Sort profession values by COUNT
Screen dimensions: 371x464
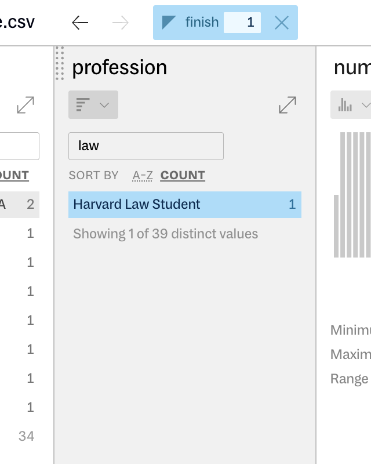click(x=182, y=175)
